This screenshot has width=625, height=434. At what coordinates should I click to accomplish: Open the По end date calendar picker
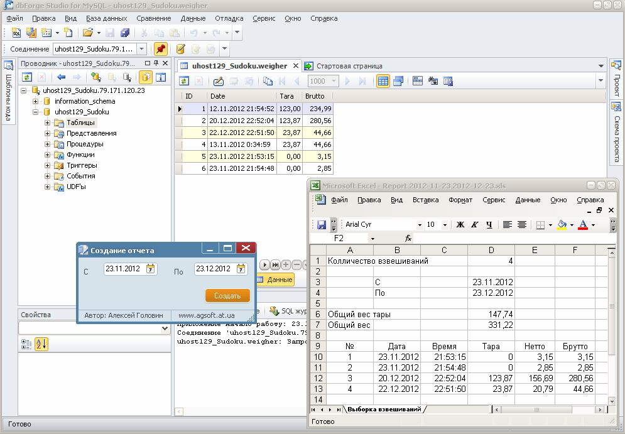[241, 269]
